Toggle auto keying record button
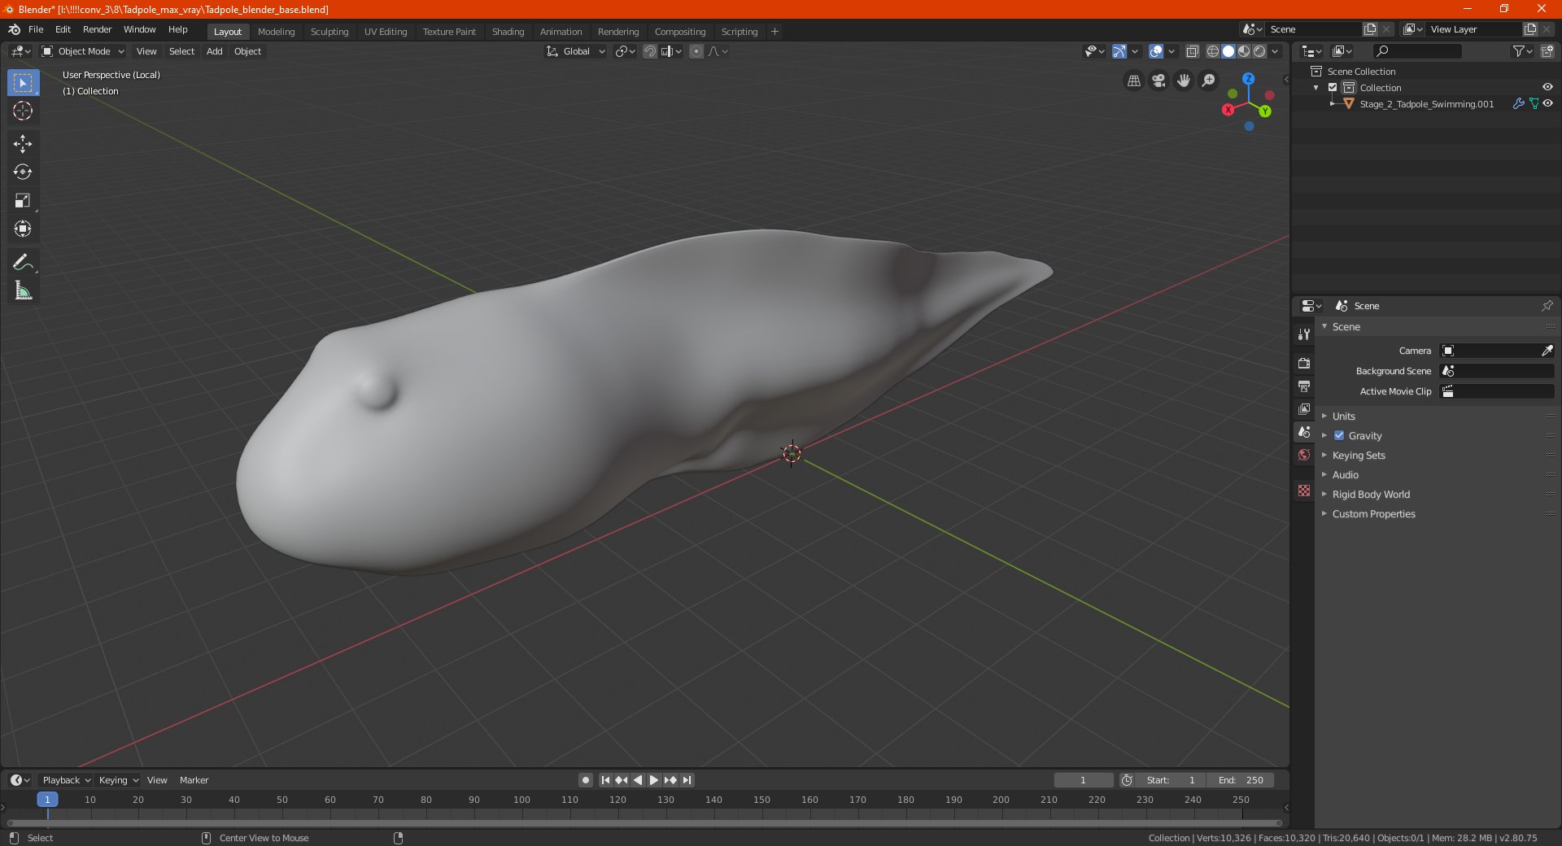The width and height of the screenshot is (1562, 846). 586,780
